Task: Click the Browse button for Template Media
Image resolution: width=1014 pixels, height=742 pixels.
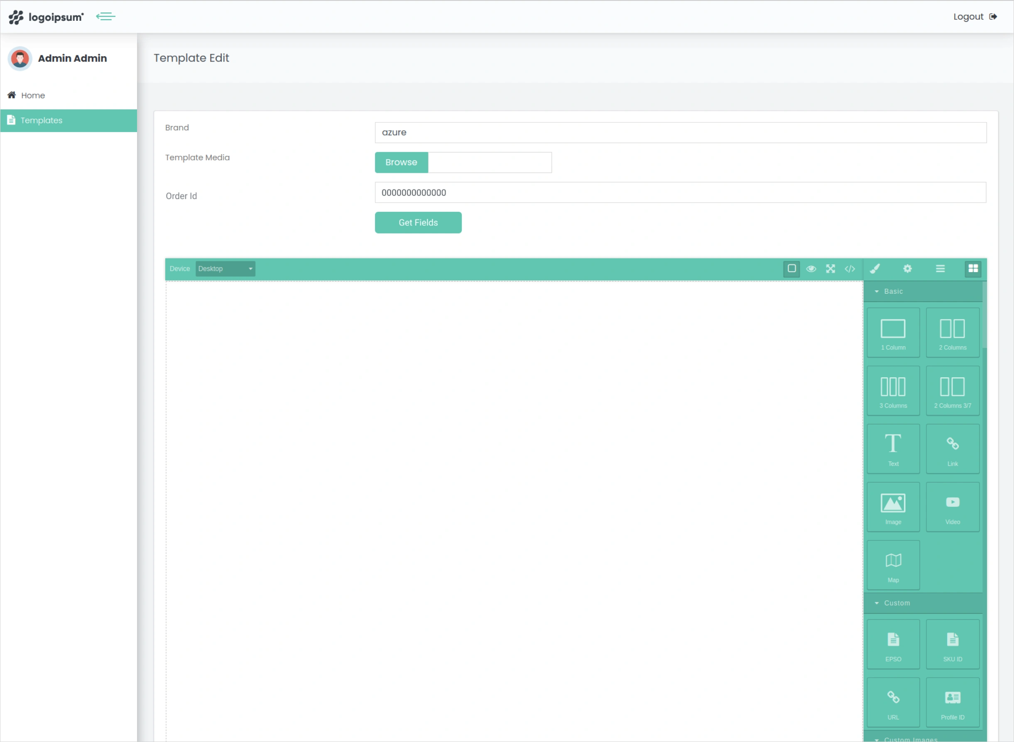Action: click(401, 162)
